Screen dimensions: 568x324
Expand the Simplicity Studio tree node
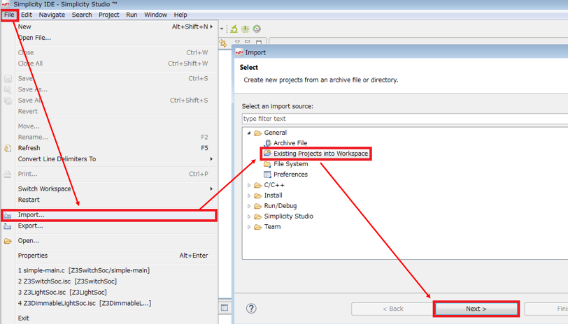pyautogui.click(x=249, y=216)
